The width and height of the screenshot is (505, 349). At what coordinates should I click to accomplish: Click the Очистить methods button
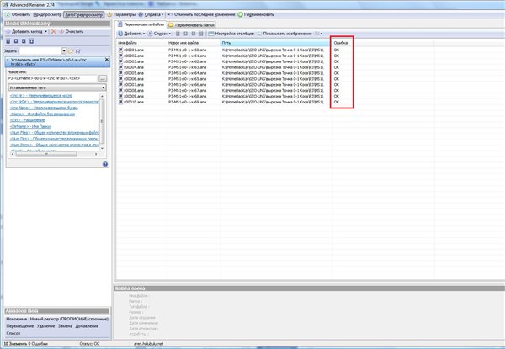(73, 31)
